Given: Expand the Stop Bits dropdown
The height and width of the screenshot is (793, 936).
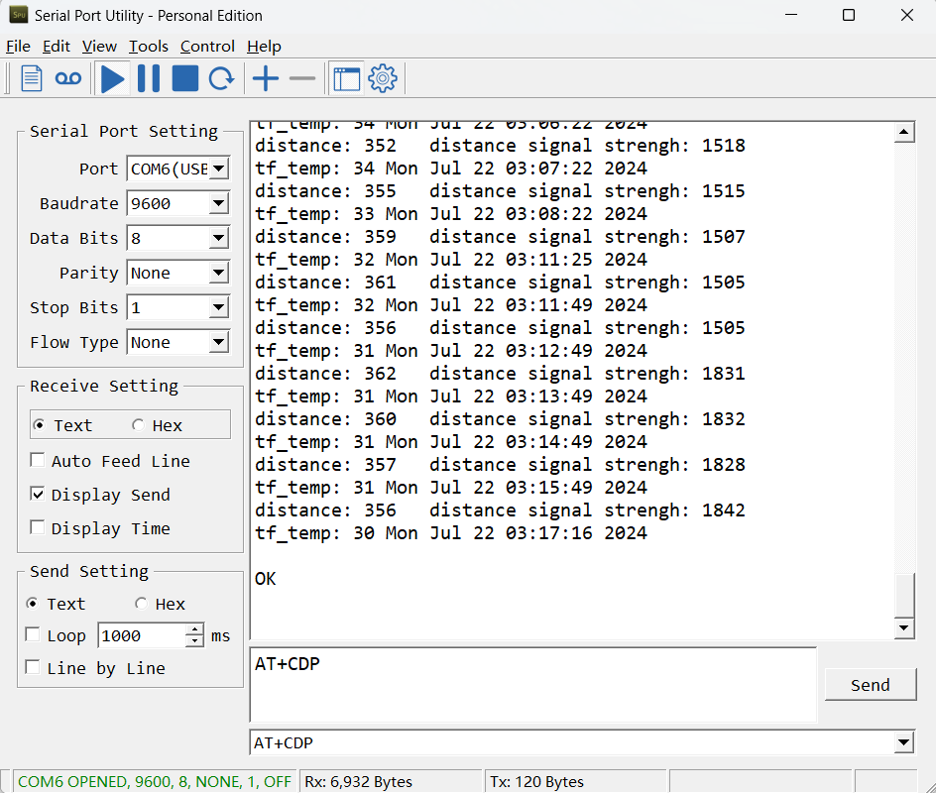Looking at the screenshot, I should 219,307.
